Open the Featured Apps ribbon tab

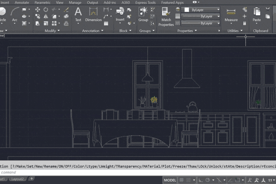(172, 3)
